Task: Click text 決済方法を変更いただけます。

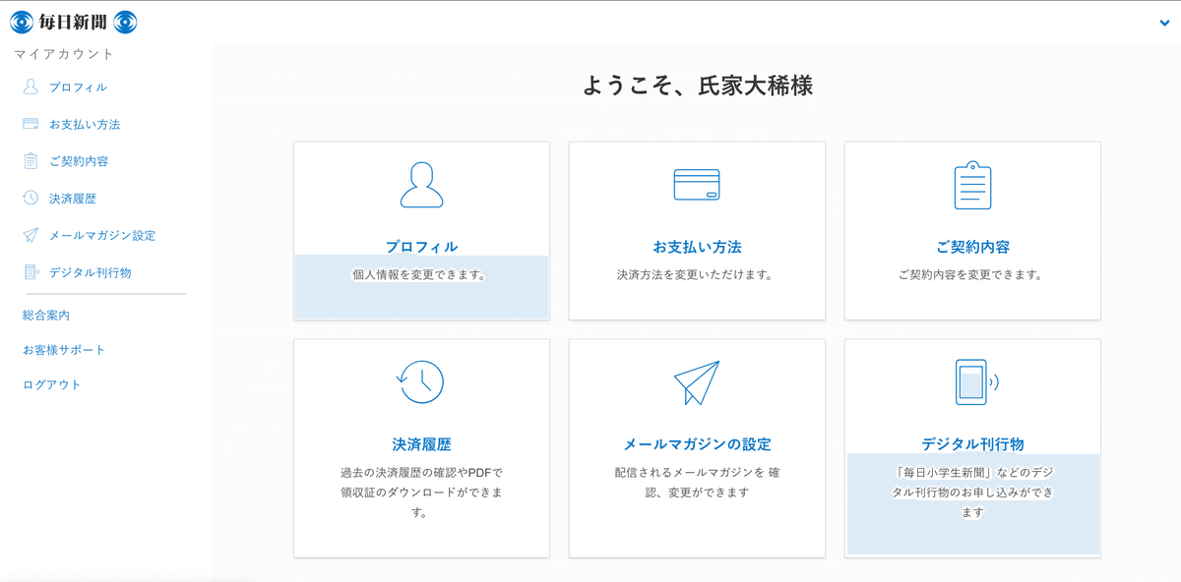Action: click(x=697, y=275)
